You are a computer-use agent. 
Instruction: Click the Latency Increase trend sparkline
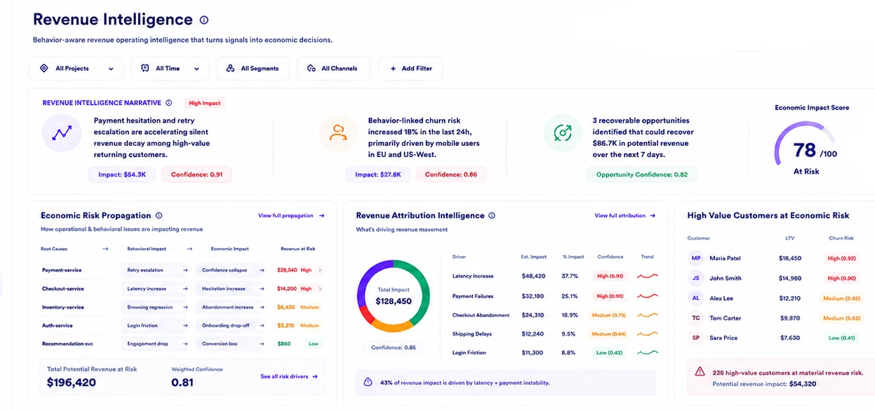click(x=647, y=276)
